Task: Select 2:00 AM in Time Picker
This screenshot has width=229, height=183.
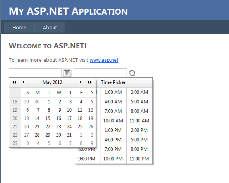Action: click(x=139, y=92)
